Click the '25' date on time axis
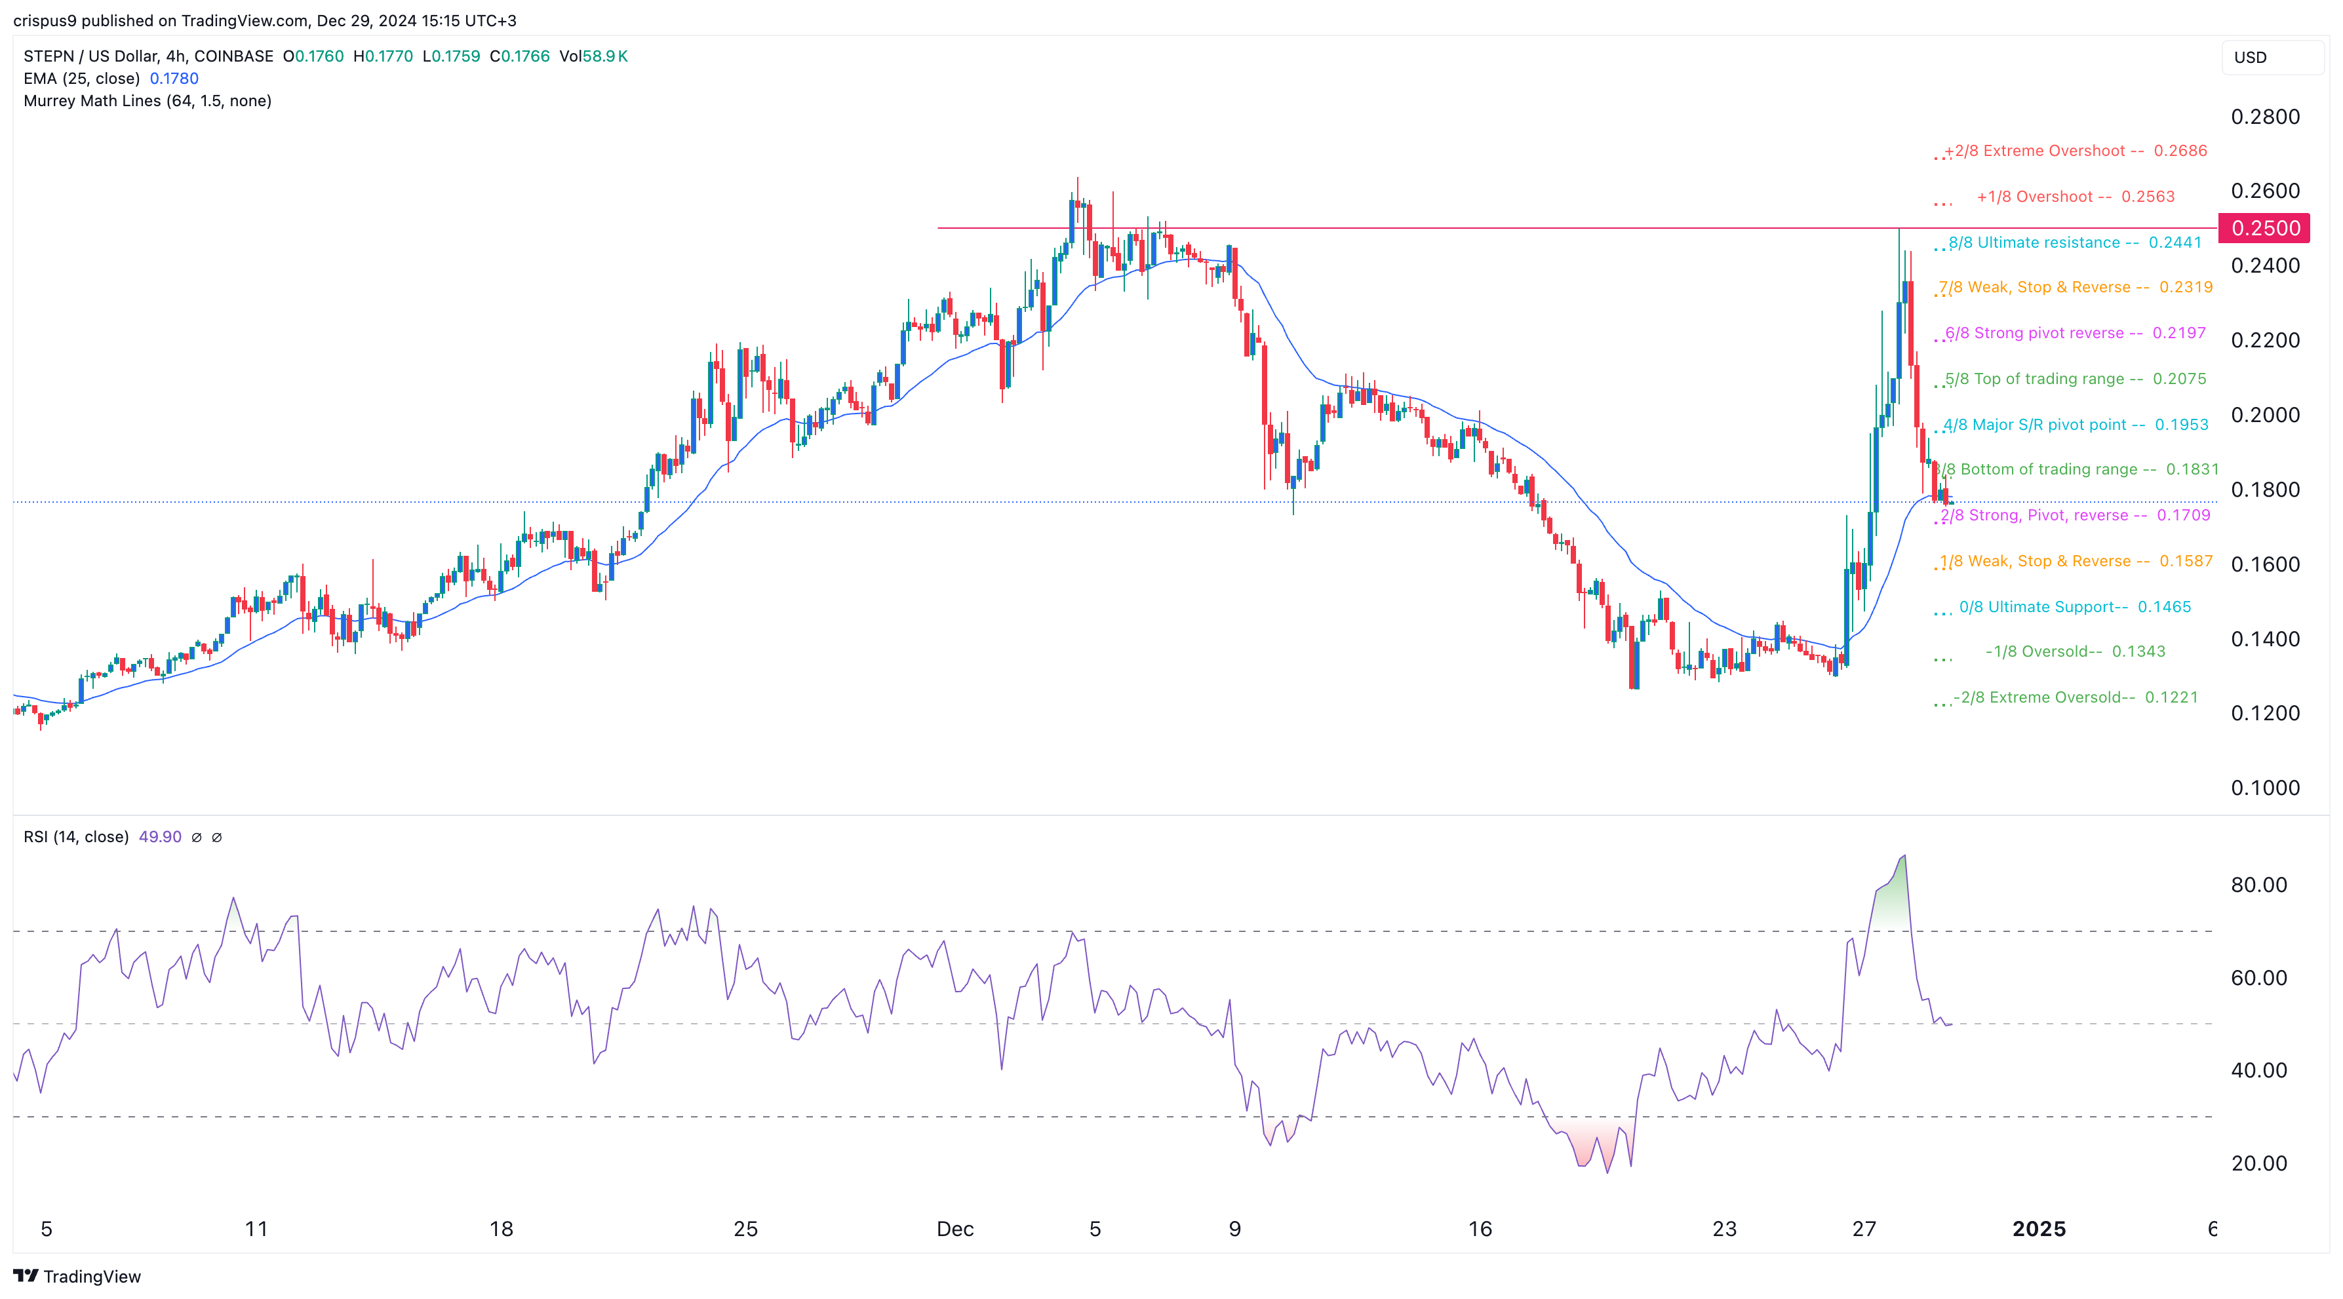Viewport: 2343px width, 1299px height. [745, 1229]
